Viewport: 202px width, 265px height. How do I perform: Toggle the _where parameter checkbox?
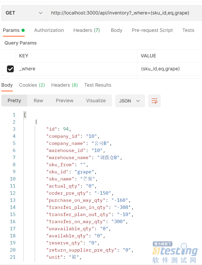(x=10, y=69)
